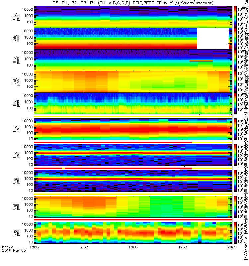Click the thc peif ion spectrogram panel

(133, 181)
